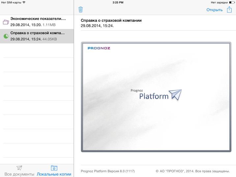
Task: Open the Prognoz Platform preview thumbnail
Action: tap(156, 97)
